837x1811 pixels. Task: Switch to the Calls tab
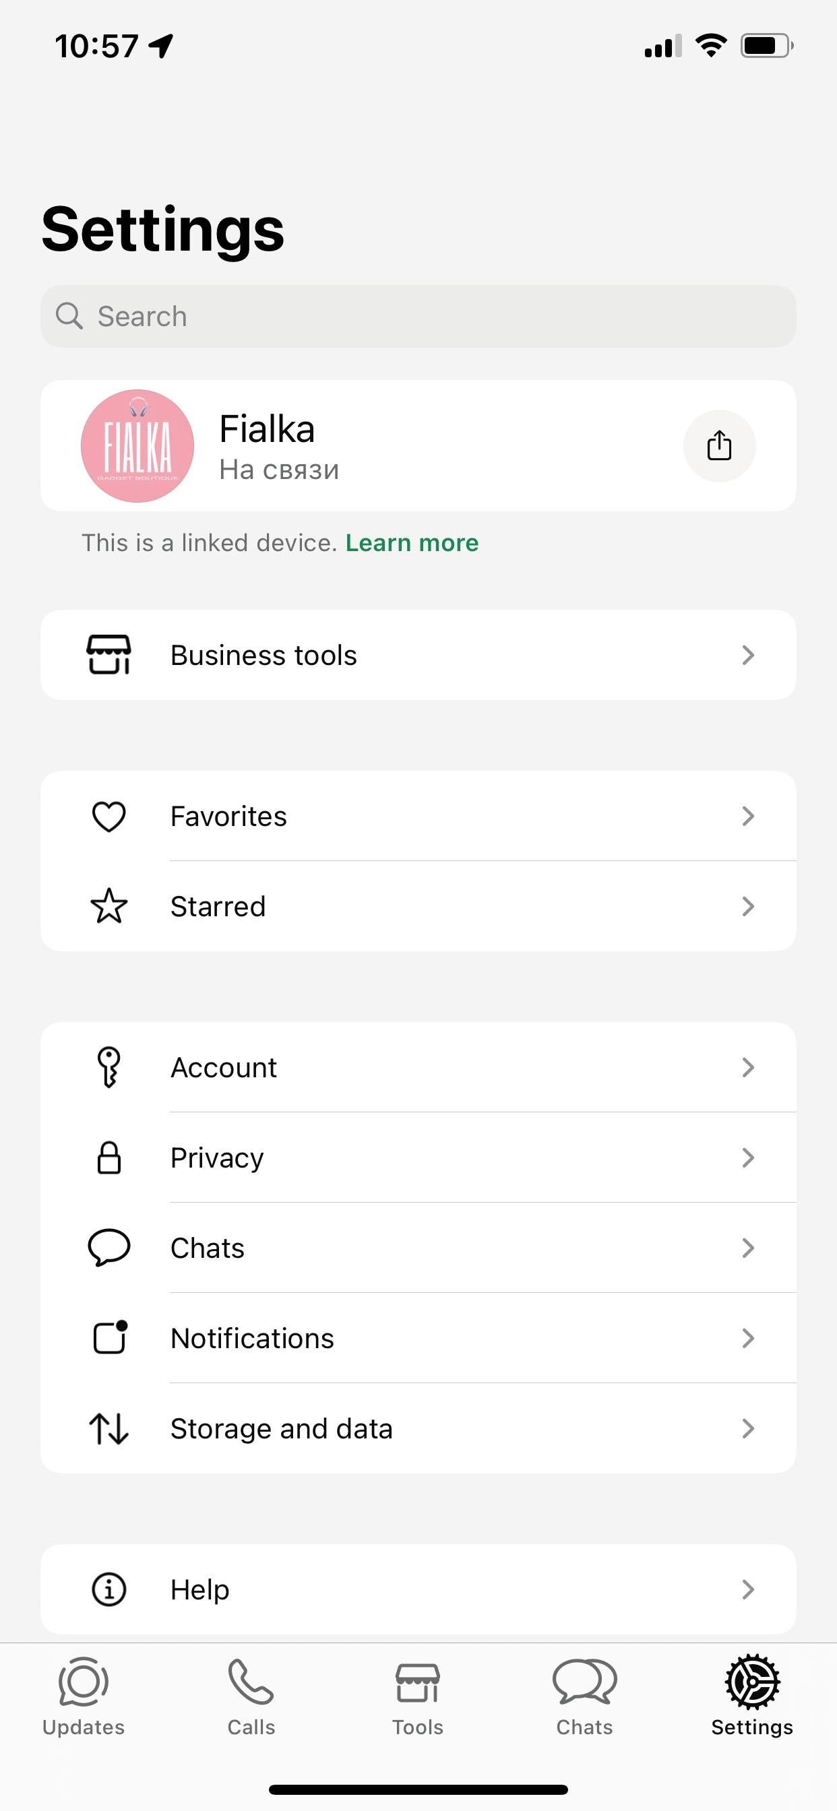(251, 1696)
